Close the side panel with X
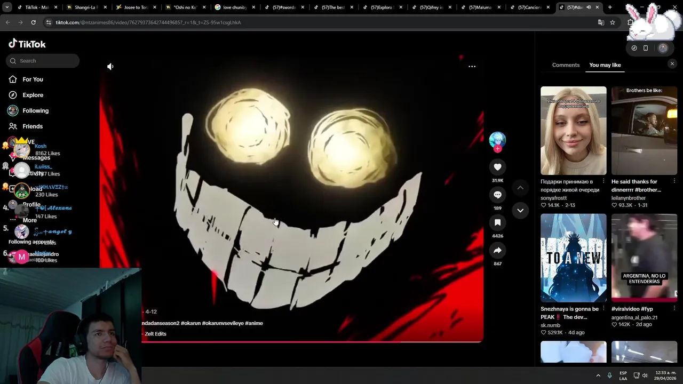 (672, 64)
